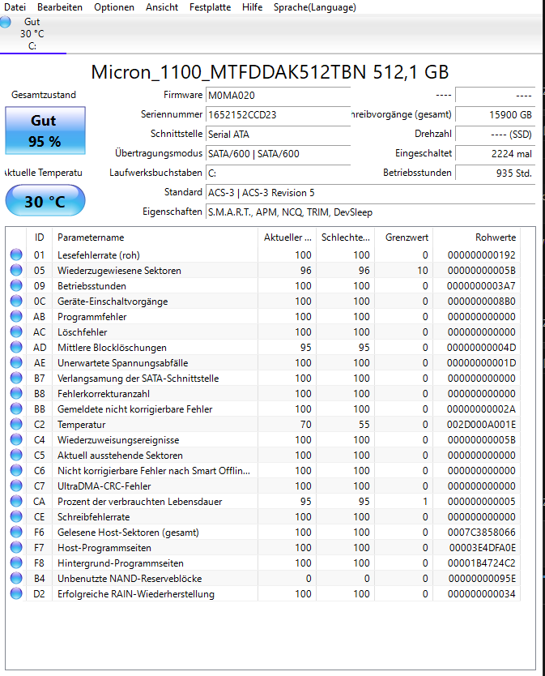Click the Grenzwert column header
This screenshot has height=676, width=545.
point(404,237)
